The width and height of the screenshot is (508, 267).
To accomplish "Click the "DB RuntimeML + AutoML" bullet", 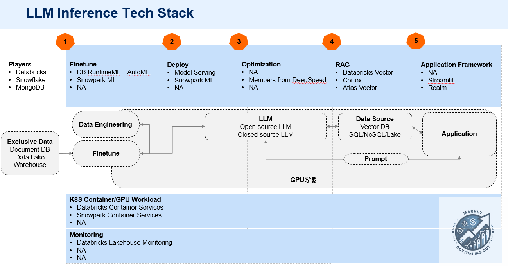I will [113, 72].
